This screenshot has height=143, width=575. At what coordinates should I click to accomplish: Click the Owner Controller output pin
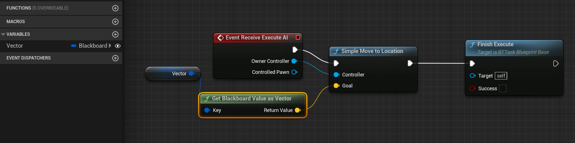pyautogui.click(x=294, y=61)
